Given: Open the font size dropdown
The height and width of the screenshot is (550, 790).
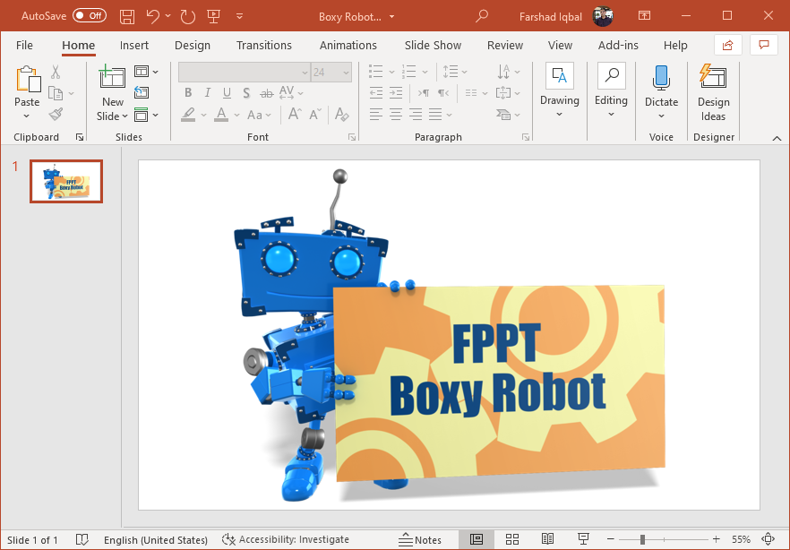Looking at the screenshot, I should 345,72.
